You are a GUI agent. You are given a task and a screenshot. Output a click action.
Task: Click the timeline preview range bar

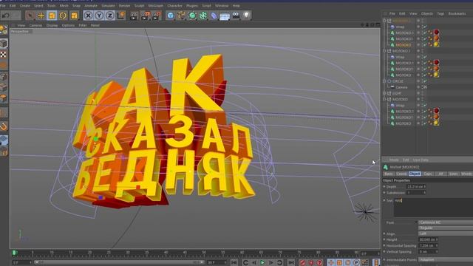click(x=119, y=263)
